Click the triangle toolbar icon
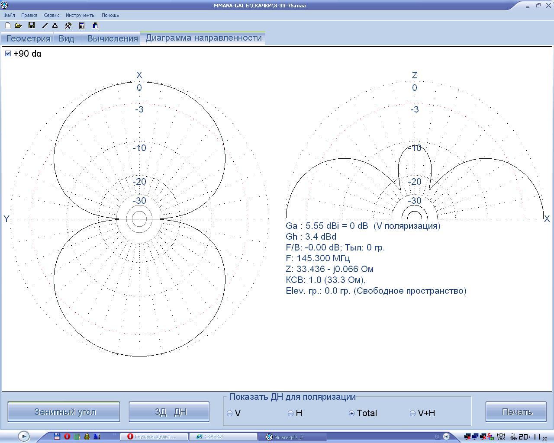The image size is (554, 443). point(55,26)
